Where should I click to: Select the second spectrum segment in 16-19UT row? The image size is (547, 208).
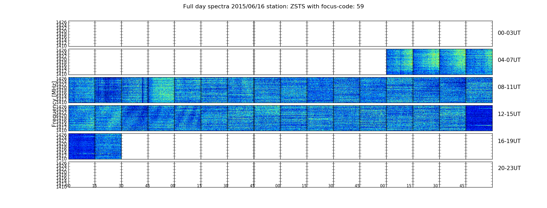click(x=108, y=146)
